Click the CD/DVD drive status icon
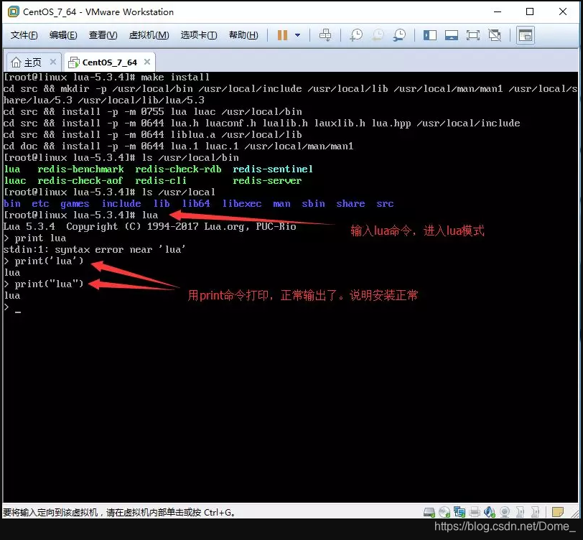Image resolution: width=583 pixels, height=540 pixels. pos(444,513)
